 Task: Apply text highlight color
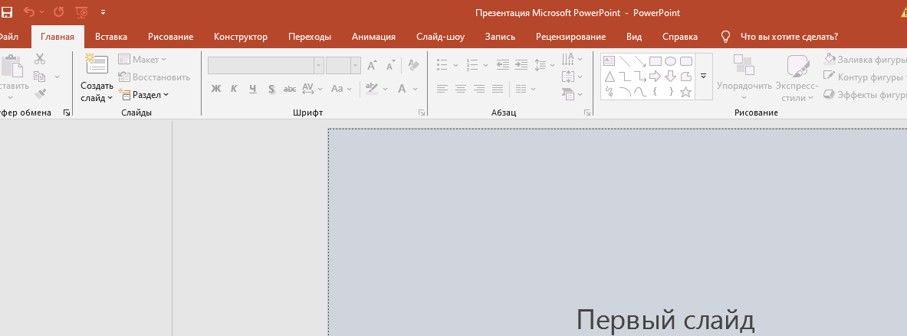pyautogui.click(x=371, y=89)
